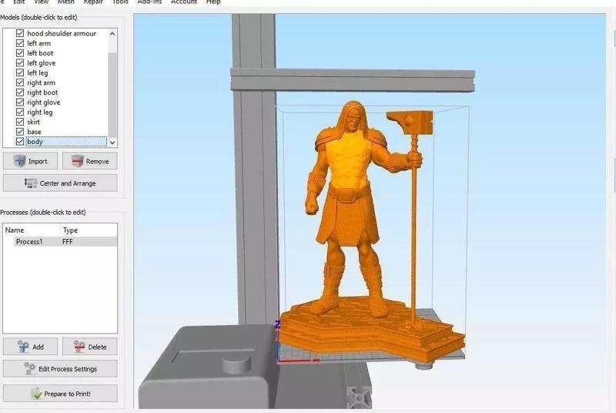Screen dimensions: 616x413
Task: Select the Process1 row
Action: point(60,242)
